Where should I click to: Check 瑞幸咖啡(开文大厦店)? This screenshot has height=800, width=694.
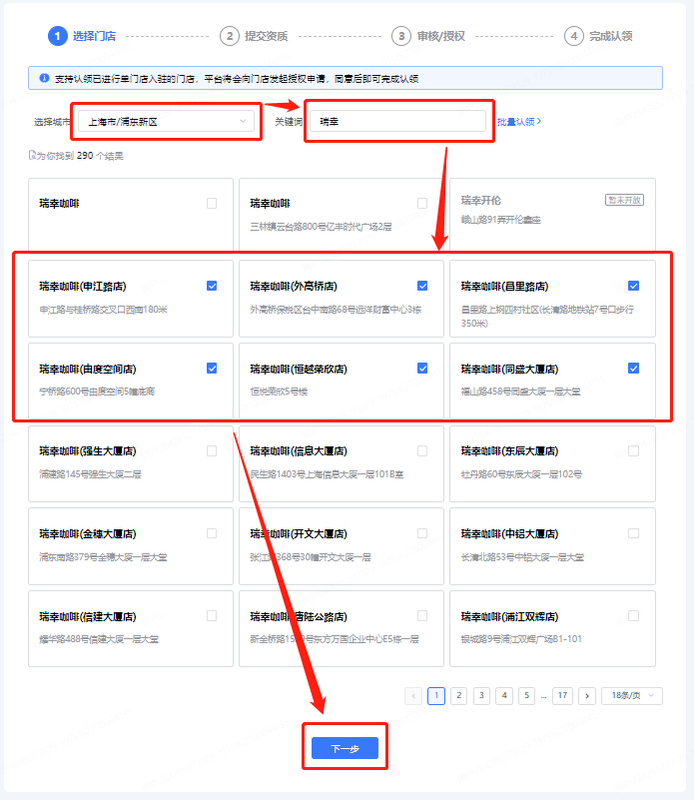[422, 533]
